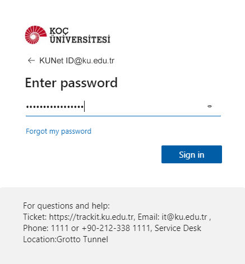
Task: Click the short 1111 phone extension
Action: [x=59, y=228]
